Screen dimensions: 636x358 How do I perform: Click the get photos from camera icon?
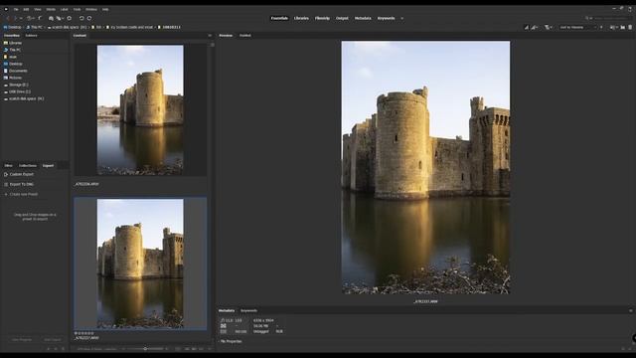click(x=51, y=18)
